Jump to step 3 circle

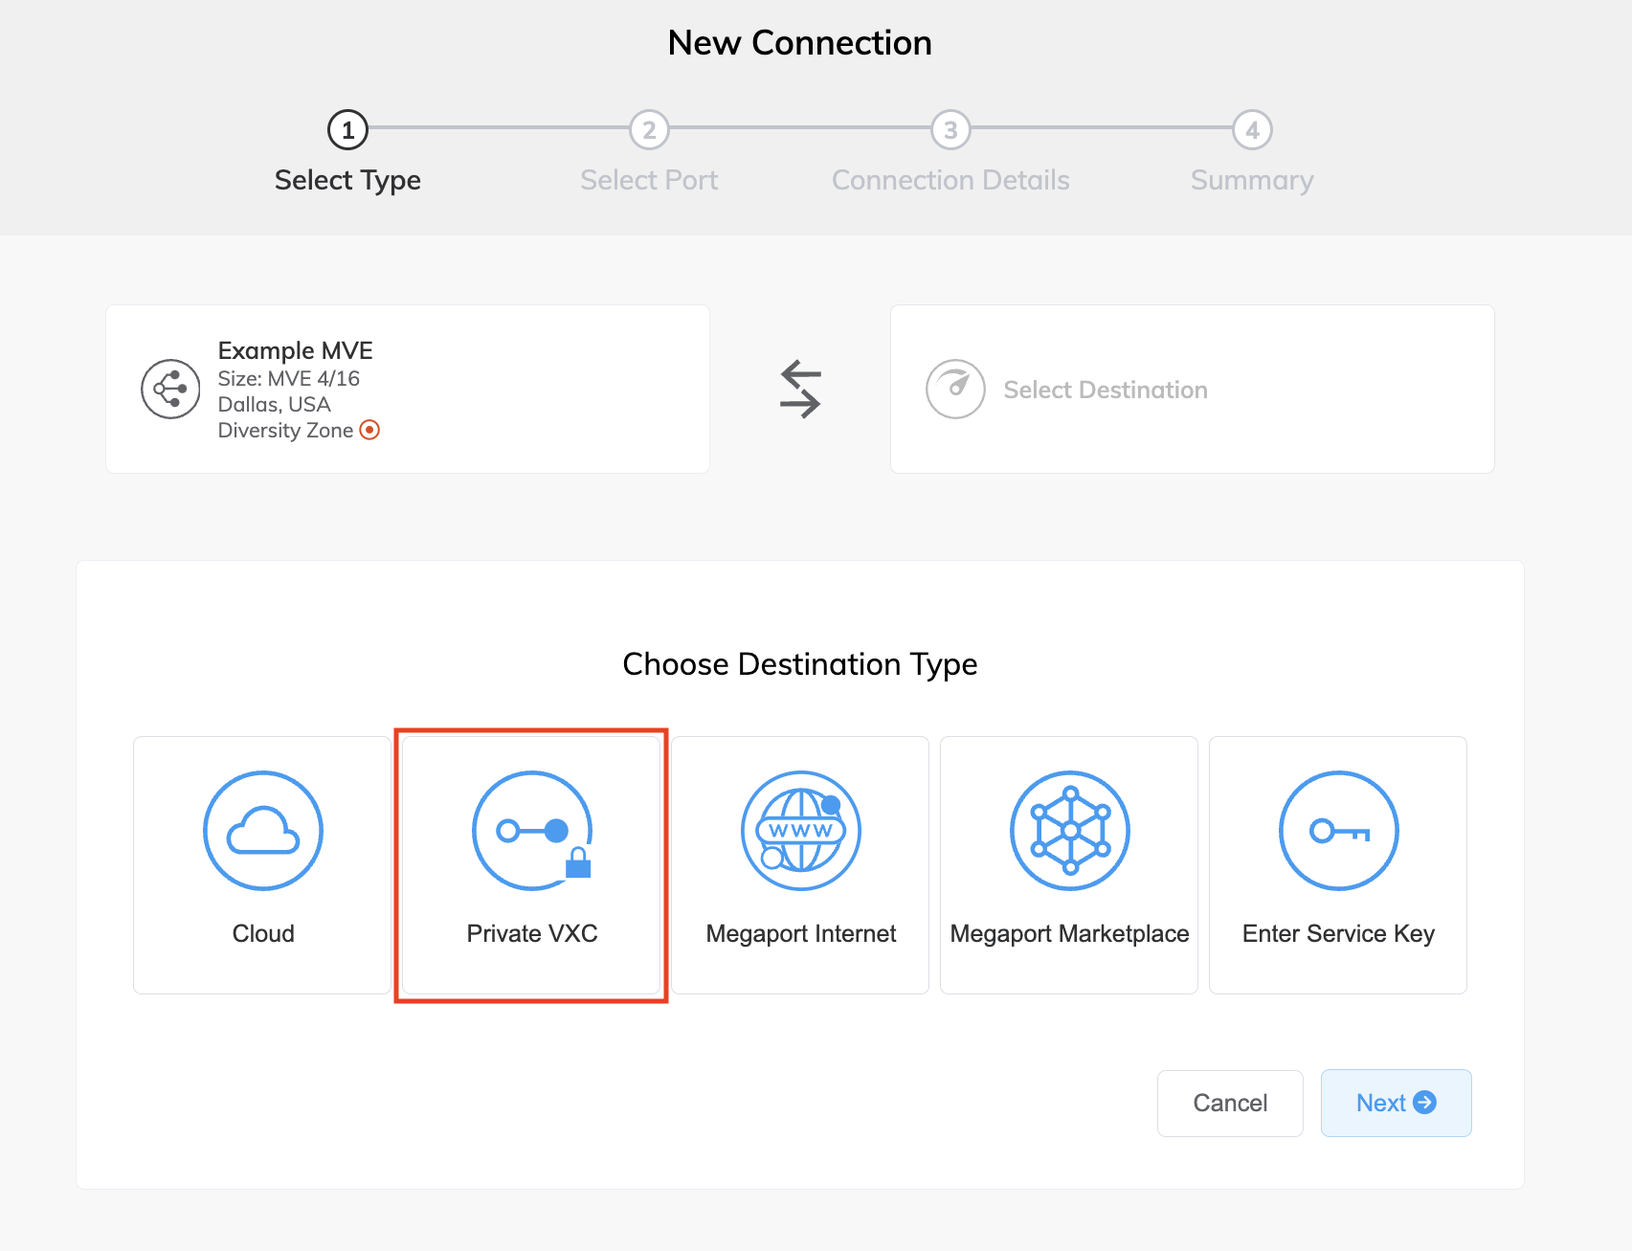pos(950,130)
